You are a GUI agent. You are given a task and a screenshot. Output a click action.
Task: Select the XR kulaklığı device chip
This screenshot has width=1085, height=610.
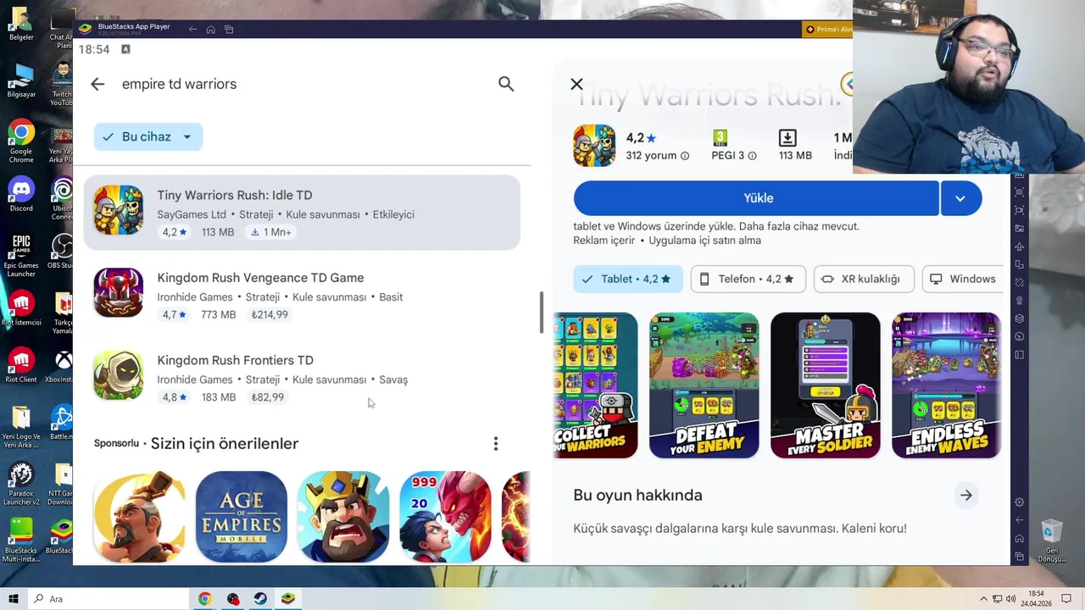863,279
